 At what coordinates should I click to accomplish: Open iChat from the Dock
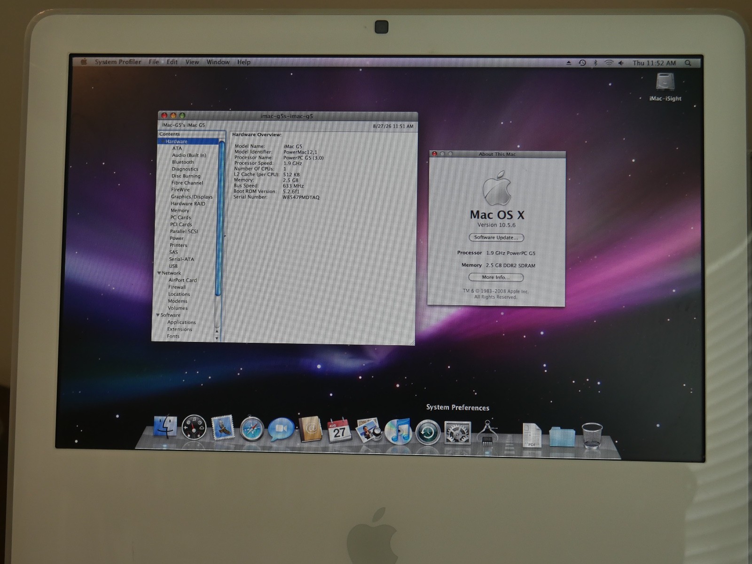coord(281,429)
